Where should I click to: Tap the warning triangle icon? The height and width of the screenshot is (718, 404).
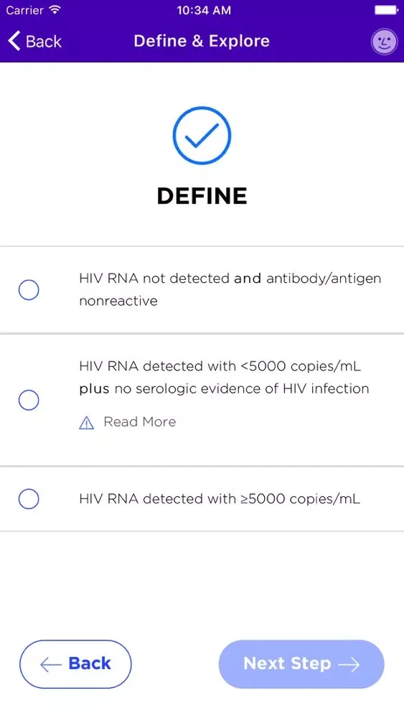pyautogui.click(x=87, y=423)
